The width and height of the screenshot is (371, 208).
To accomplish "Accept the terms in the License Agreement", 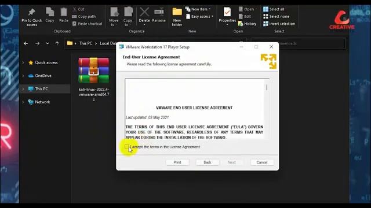I will [127, 147].
